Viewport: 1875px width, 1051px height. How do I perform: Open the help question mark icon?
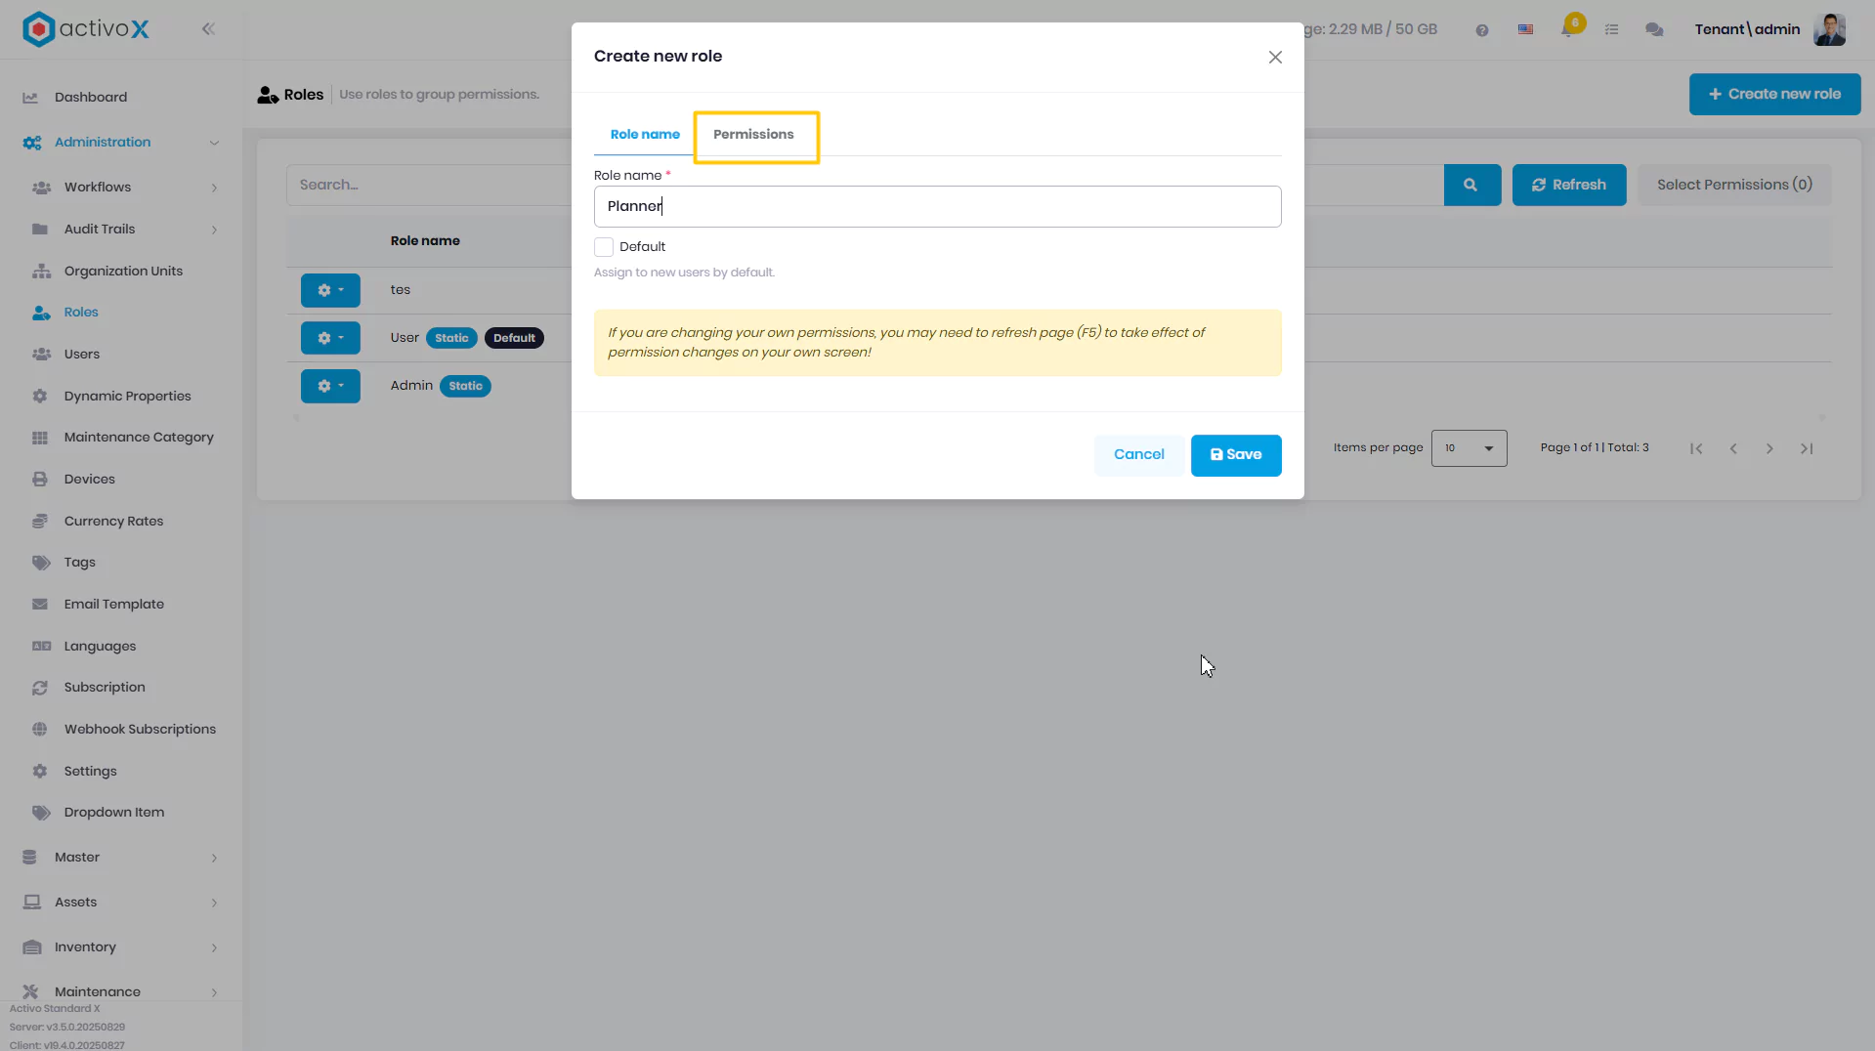1482,30
